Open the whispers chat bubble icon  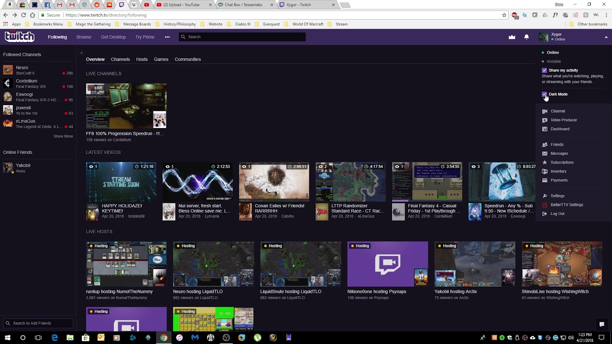tap(602, 324)
